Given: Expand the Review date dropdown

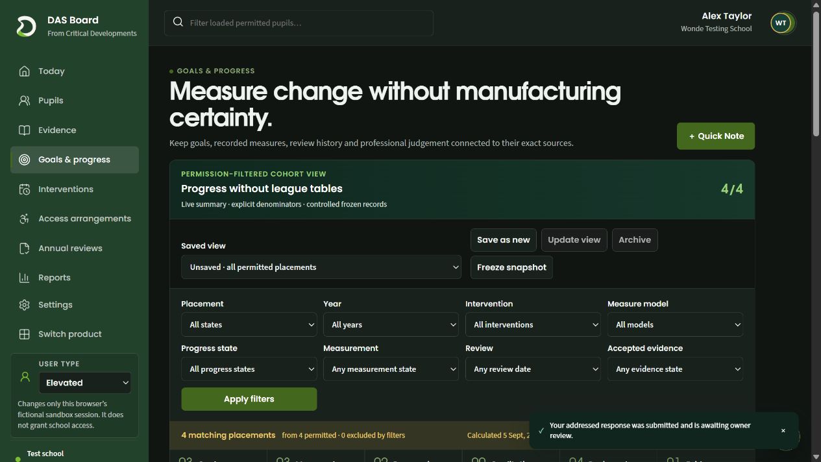Looking at the screenshot, I should click(533, 369).
